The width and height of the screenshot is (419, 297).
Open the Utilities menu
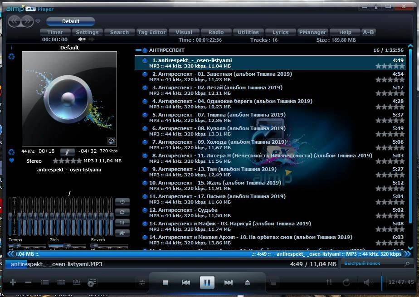248,32
